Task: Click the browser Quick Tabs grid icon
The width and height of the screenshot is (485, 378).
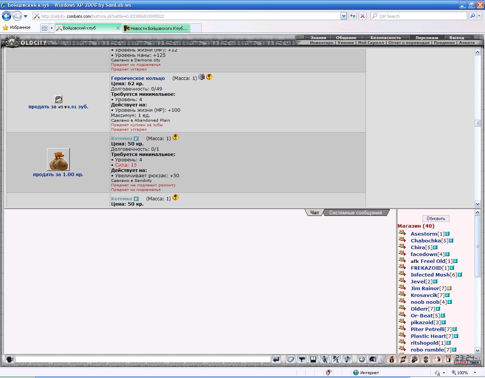Action: point(44,28)
